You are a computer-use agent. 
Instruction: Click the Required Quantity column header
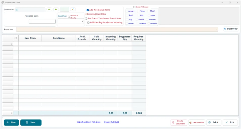pos(139,38)
